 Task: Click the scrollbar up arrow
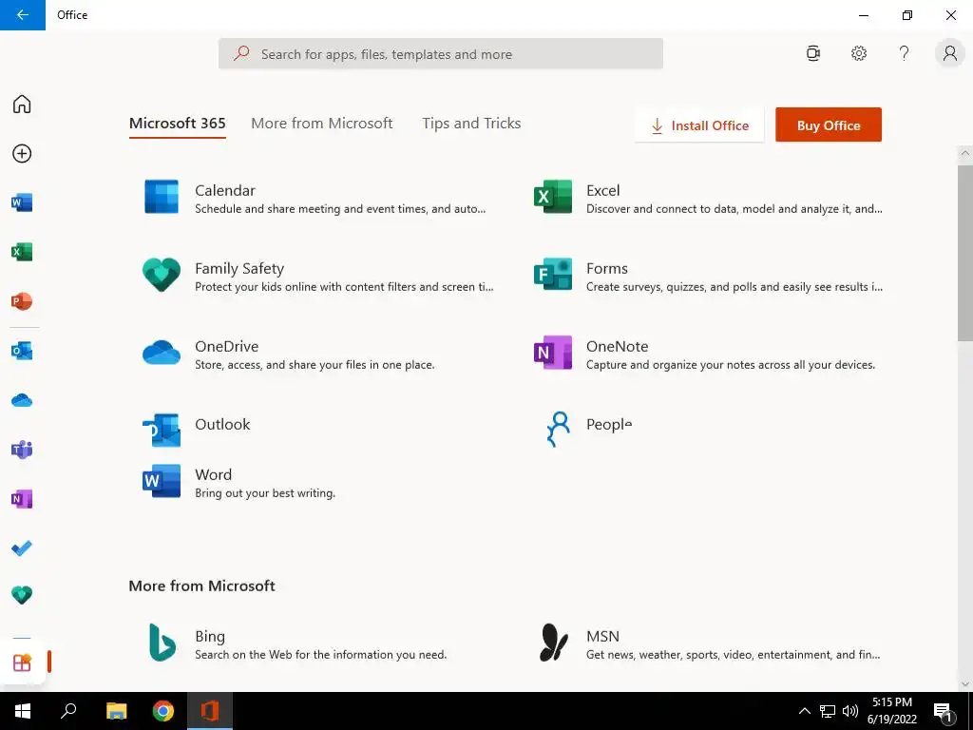point(965,153)
